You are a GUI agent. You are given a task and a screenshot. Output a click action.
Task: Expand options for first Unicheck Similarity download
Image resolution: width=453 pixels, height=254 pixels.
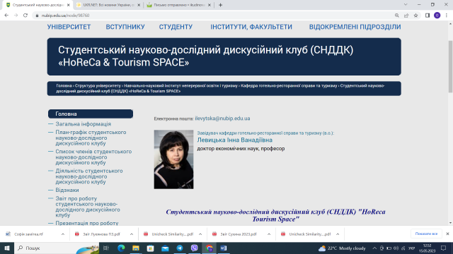tap(200, 234)
